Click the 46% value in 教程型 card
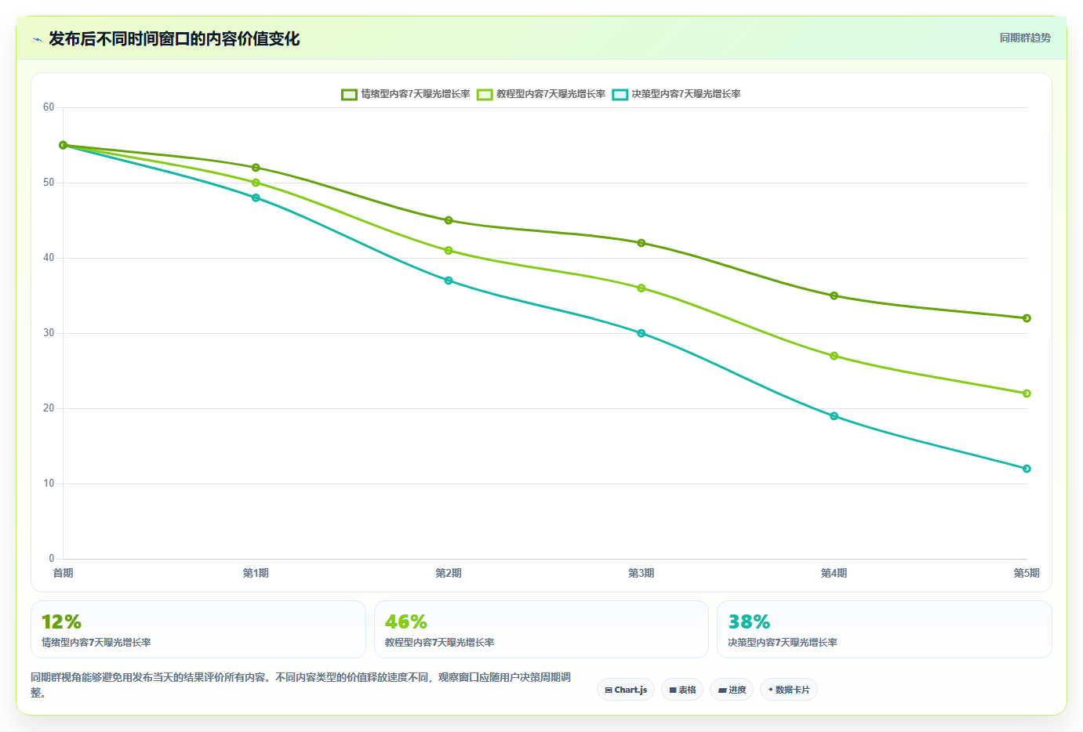The width and height of the screenshot is (1083, 732). coord(405,622)
